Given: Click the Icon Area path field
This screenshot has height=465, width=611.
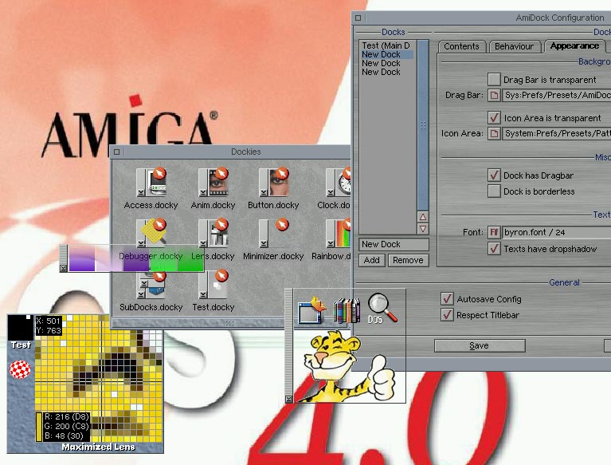Looking at the screenshot, I should click(x=557, y=133).
